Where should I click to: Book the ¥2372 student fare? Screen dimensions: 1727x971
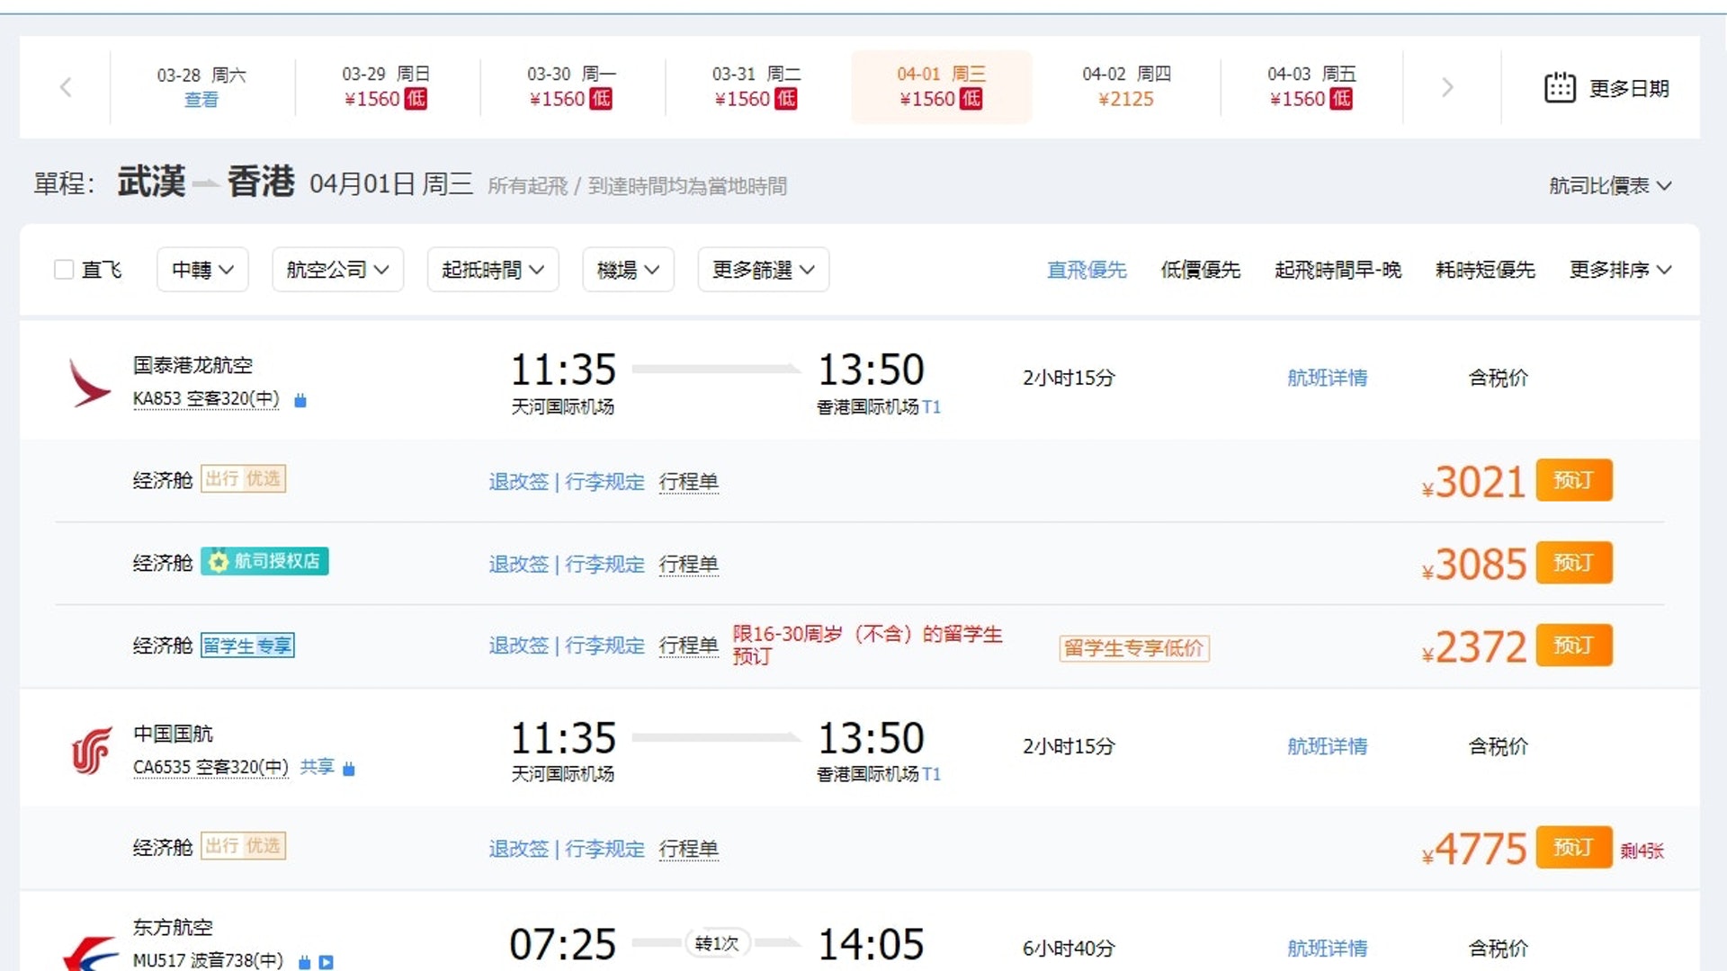1573,646
